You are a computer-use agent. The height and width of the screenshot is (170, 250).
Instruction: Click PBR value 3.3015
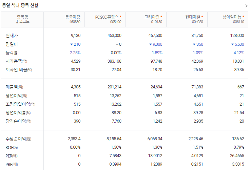tap(238, 164)
